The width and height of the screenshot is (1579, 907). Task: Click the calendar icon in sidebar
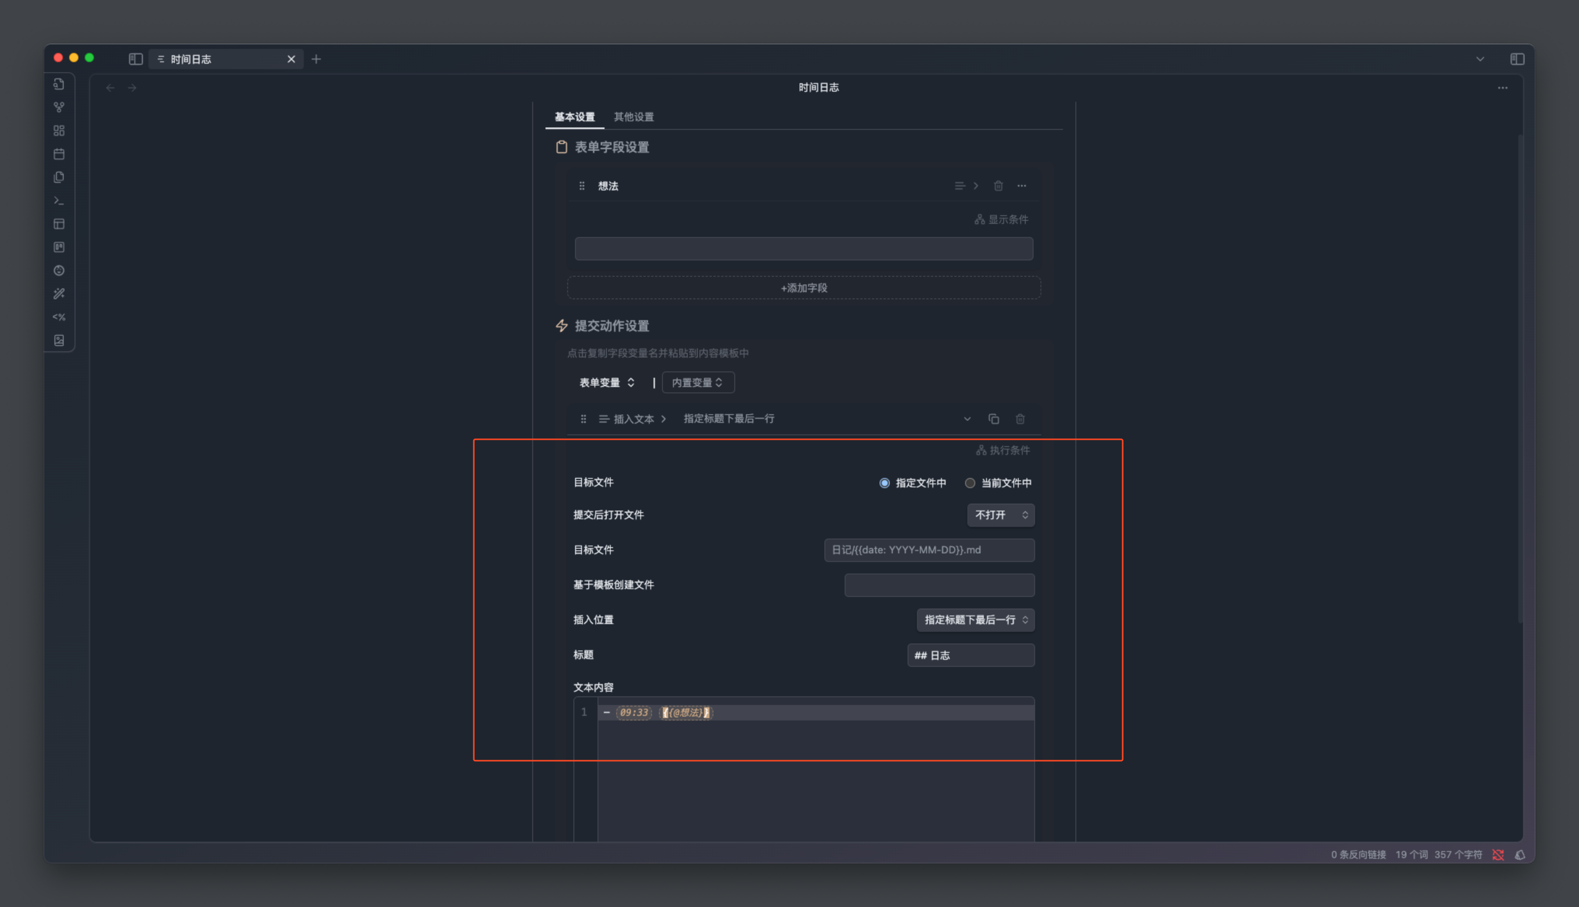click(x=59, y=154)
